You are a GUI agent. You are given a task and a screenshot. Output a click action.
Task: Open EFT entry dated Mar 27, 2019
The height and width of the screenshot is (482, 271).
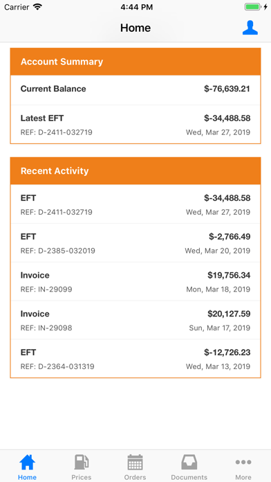[135, 204]
